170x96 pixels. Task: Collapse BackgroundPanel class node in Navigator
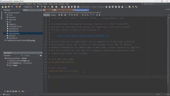click(5, 58)
